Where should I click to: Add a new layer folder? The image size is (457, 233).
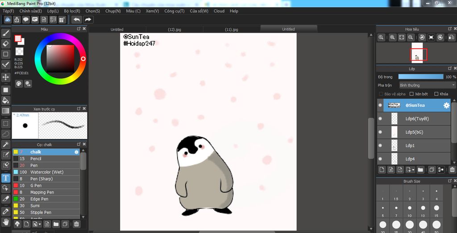[420, 170]
